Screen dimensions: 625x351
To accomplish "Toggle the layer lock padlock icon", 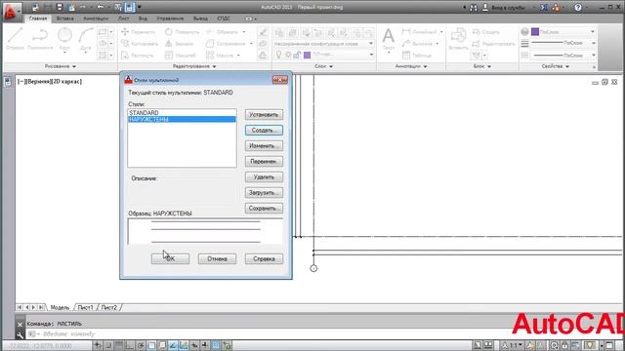I will [297, 55].
